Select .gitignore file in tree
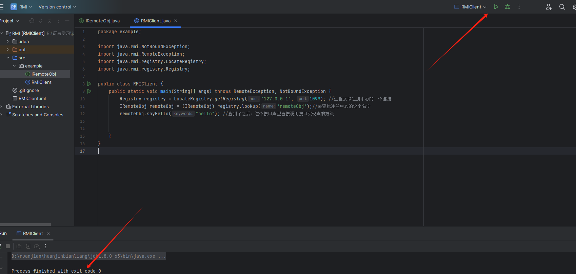This screenshot has height=274, width=576. click(26, 90)
